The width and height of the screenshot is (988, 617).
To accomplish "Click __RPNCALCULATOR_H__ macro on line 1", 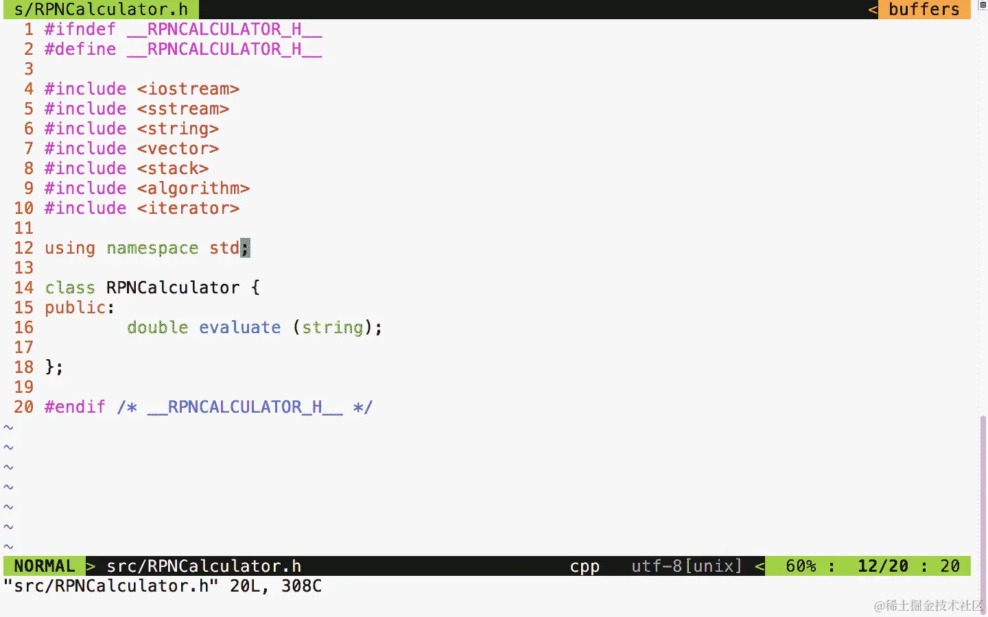I will click(224, 29).
